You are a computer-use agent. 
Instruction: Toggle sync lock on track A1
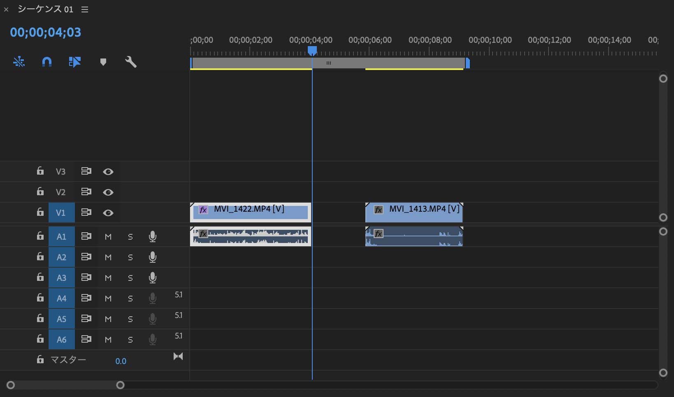(86, 236)
